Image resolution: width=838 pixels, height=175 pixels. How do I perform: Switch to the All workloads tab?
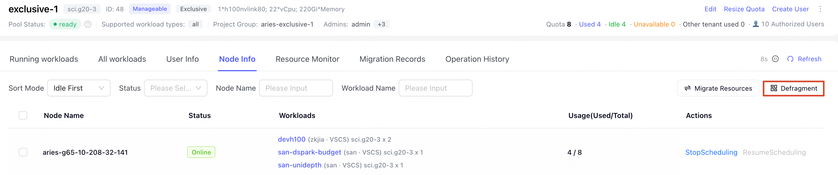click(x=122, y=59)
